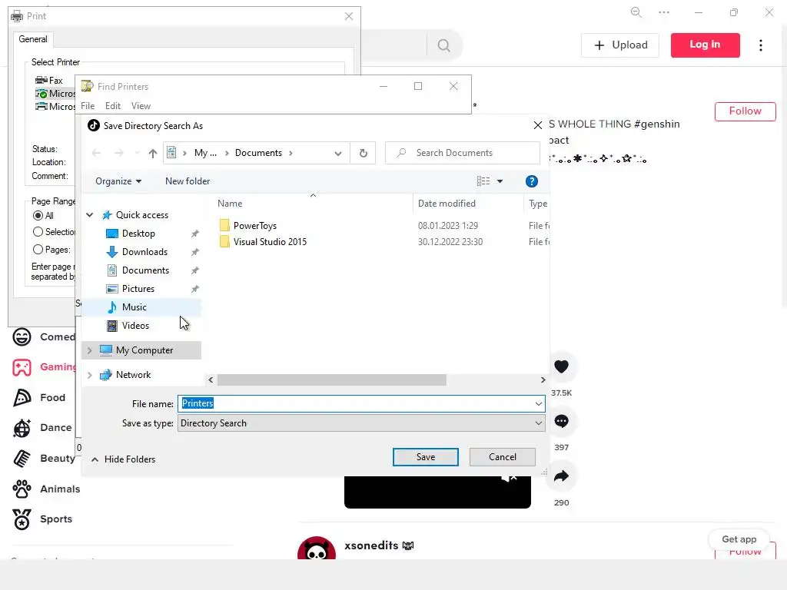Open the Save as type combo box

tap(361, 423)
